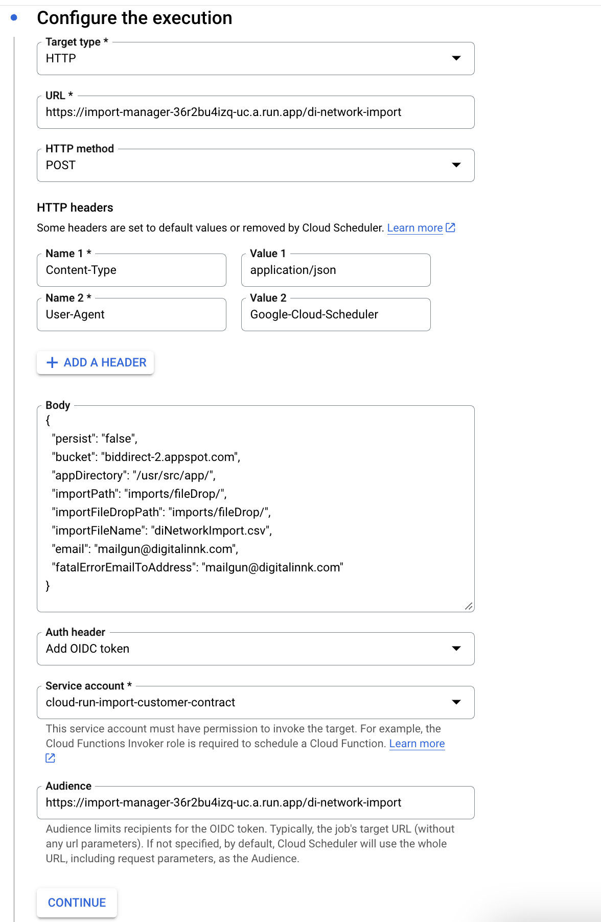Focus the Audience input field
Image resolution: width=601 pixels, height=922 pixels.
click(x=256, y=803)
